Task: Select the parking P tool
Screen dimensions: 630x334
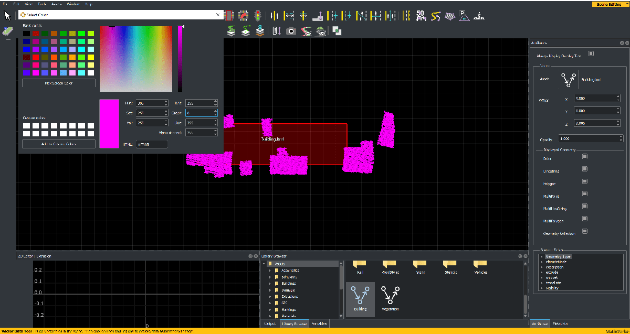Action: pyautogui.click(x=463, y=16)
